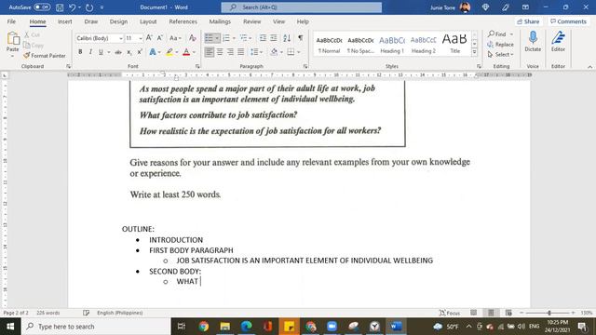Click the Redo icon
The height and width of the screenshot is (335, 596).
tap(89, 7)
